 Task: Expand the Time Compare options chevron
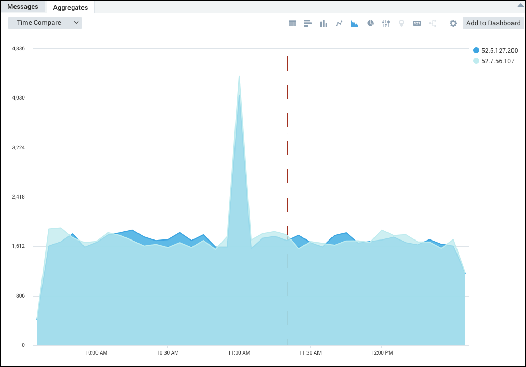tap(76, 22)
